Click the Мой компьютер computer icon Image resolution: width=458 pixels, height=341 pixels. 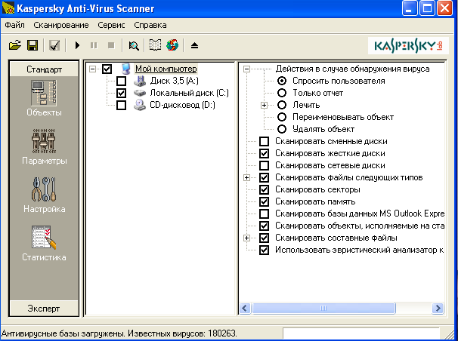click(126, 69)
